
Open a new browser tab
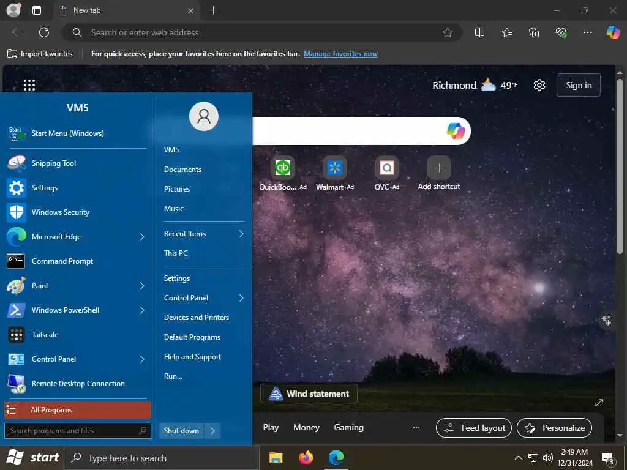[x=214, y=10]
